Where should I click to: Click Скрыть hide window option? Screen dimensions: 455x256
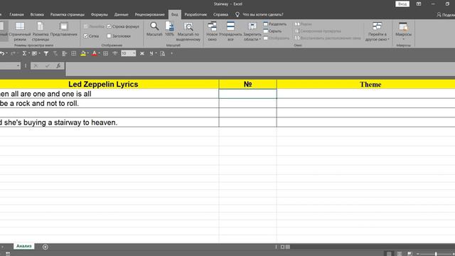pos(272,31)
